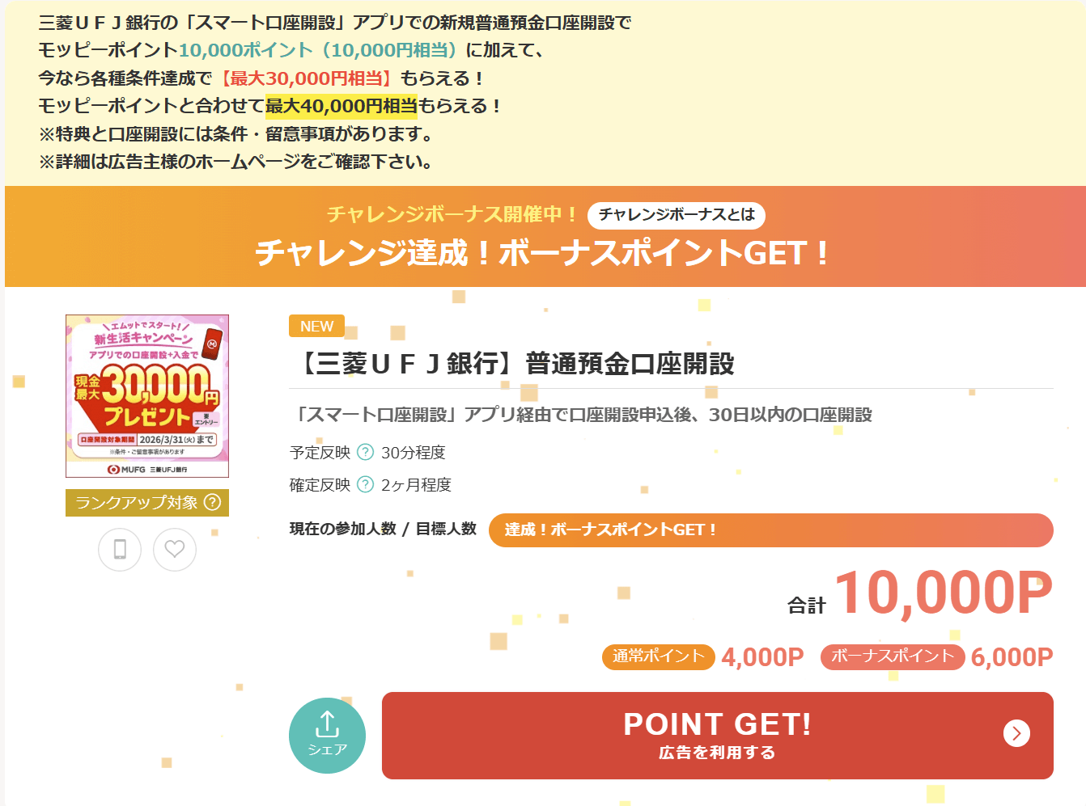
Task: Select the ボーナスポイント label badge
Action: [x=893, y=656]
